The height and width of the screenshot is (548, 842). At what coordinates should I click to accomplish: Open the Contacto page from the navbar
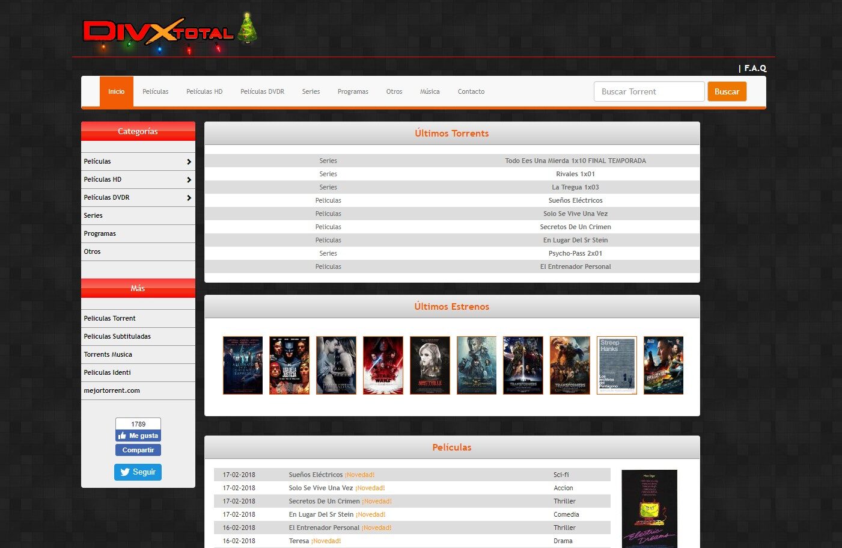tap(471, 91)
